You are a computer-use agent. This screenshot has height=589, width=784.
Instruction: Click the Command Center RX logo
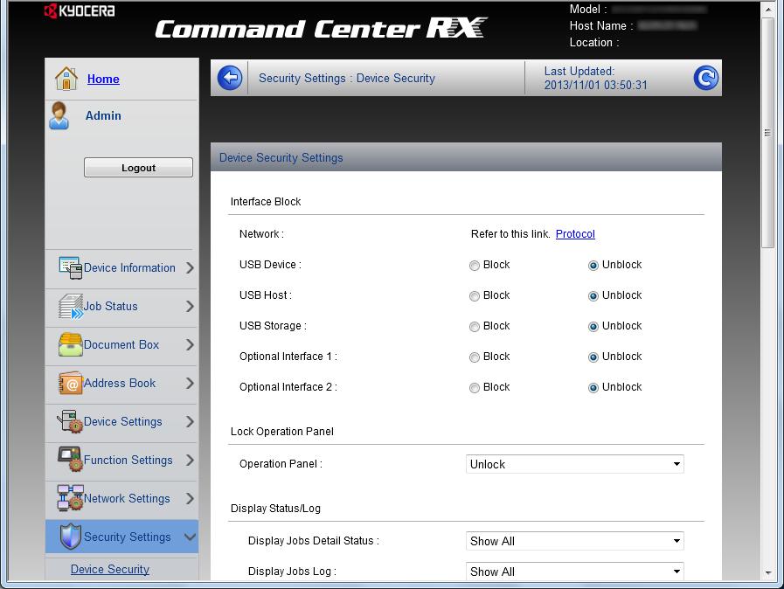pos(321,29)
